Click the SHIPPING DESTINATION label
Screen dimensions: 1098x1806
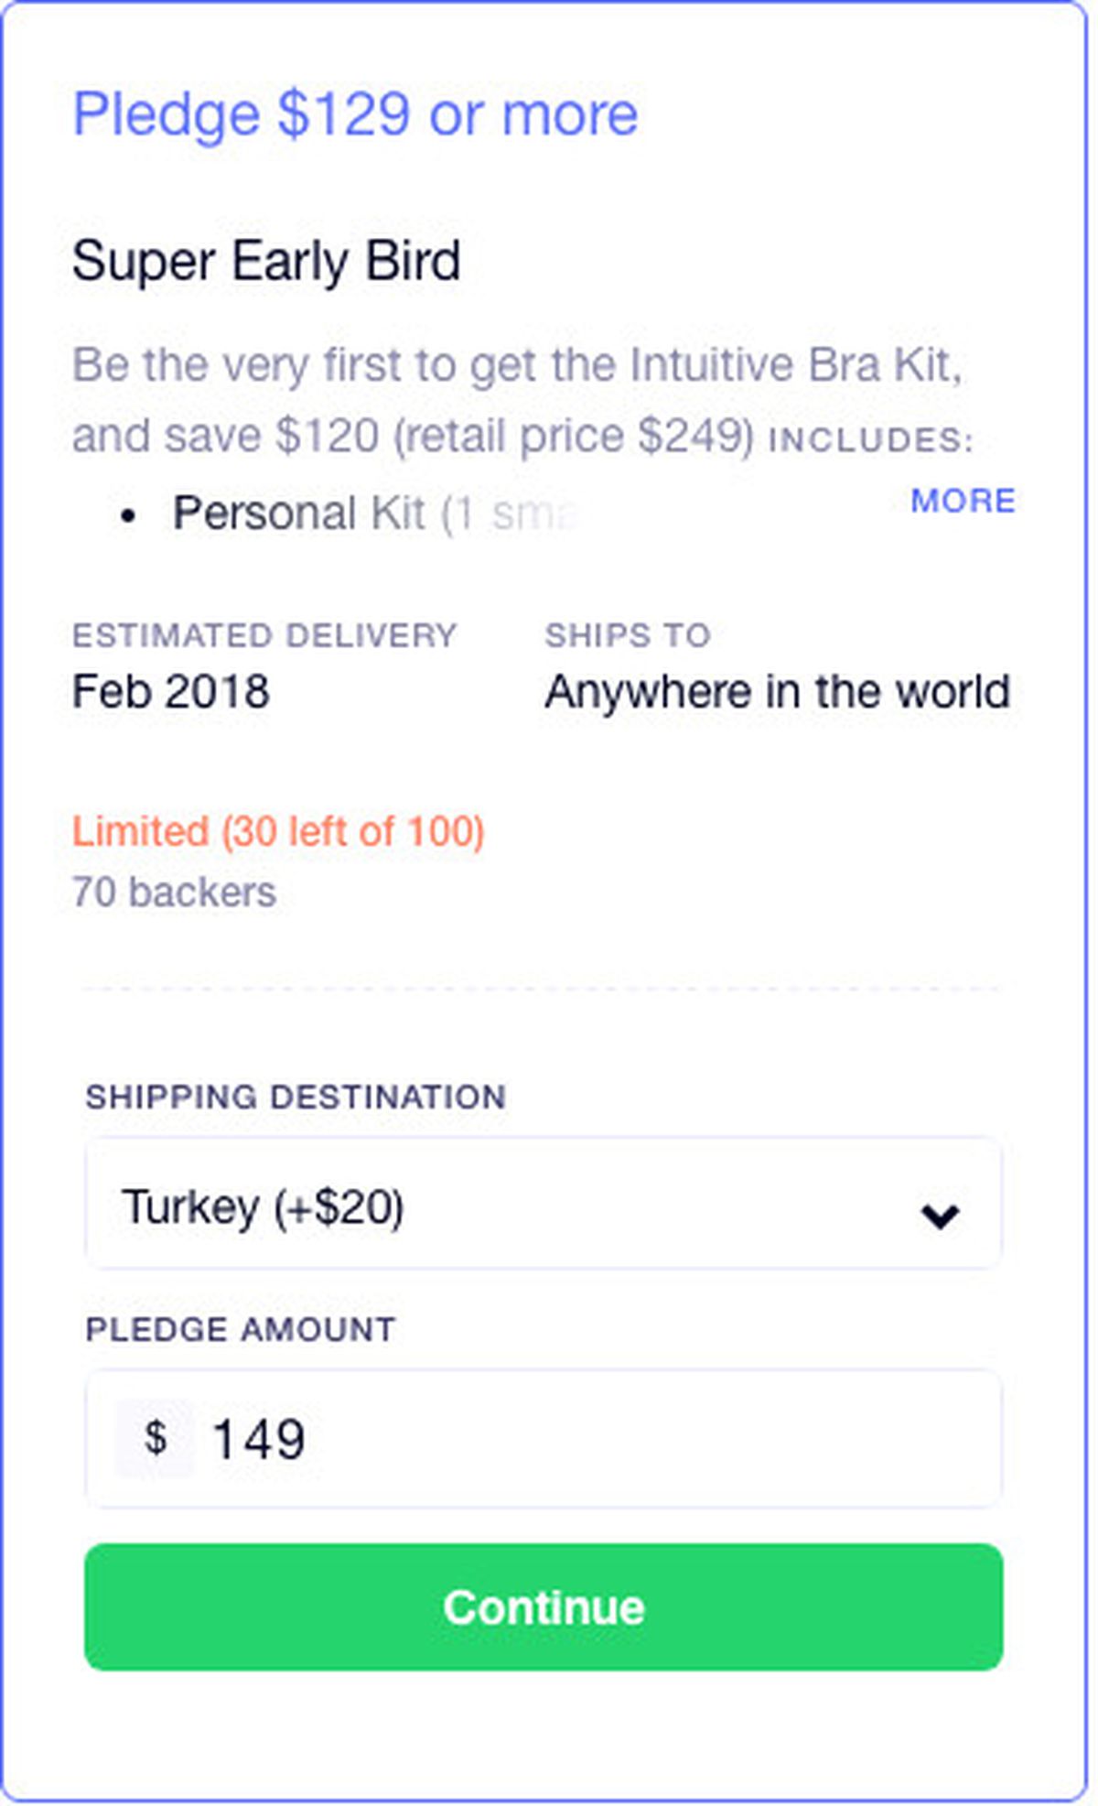coord(296,1097)
